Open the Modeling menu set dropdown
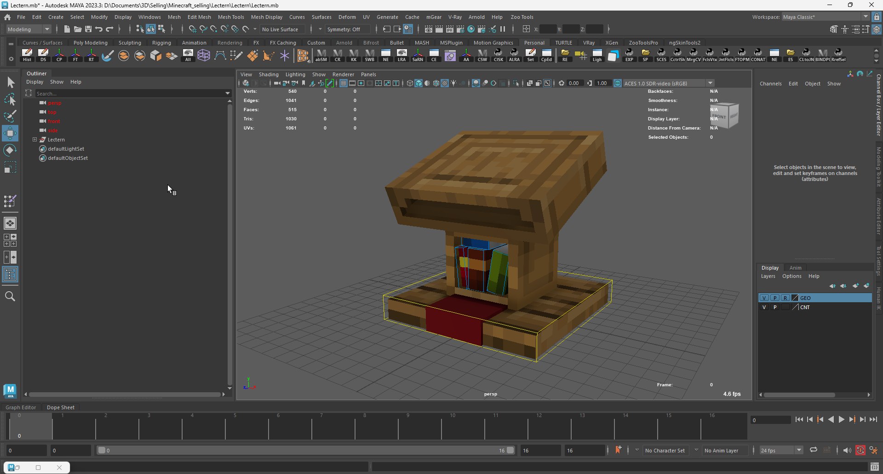The height and width of the screenshot is (474, 883). point(29,29)
